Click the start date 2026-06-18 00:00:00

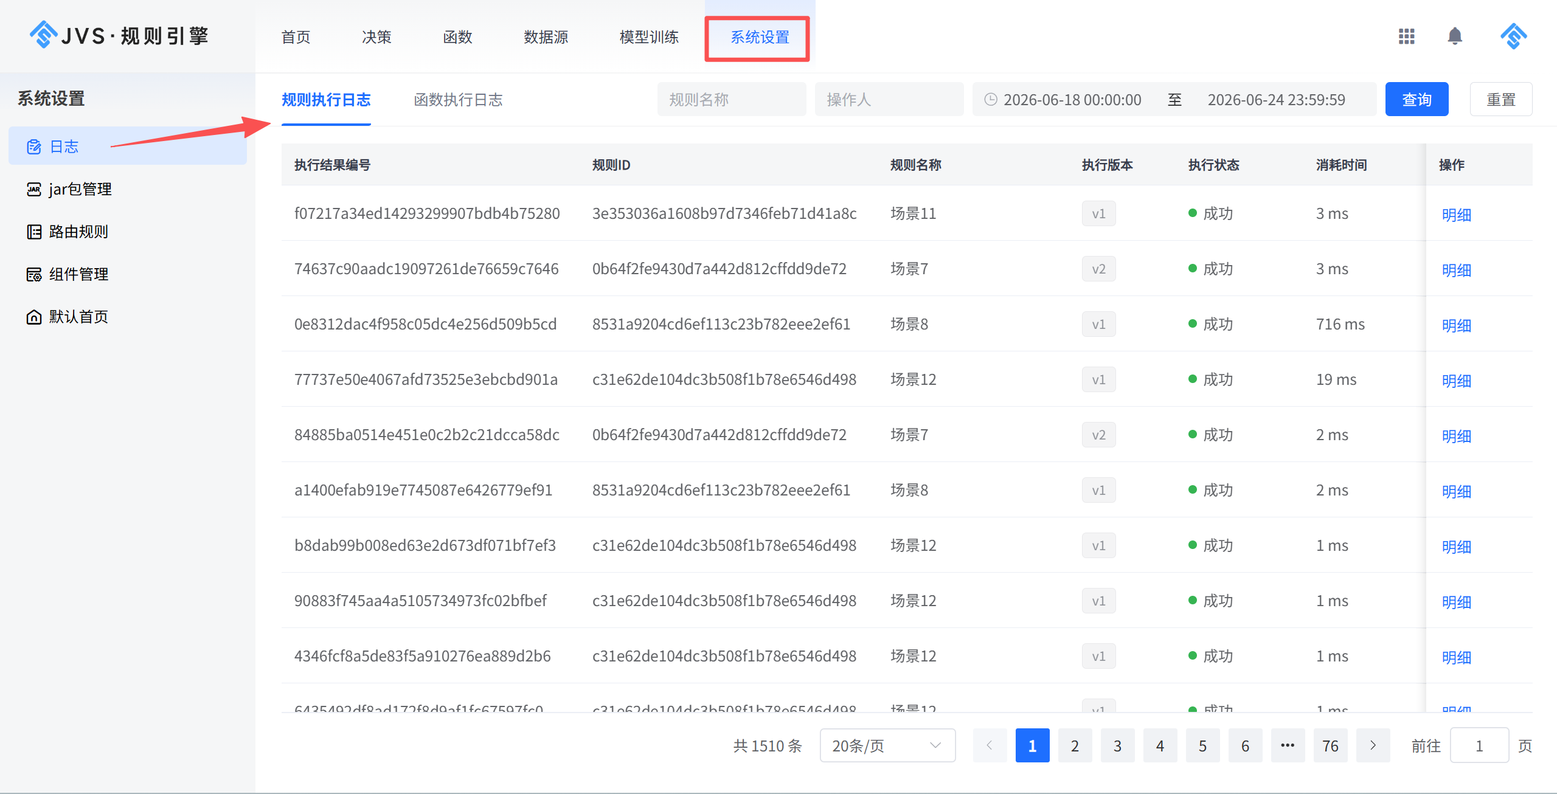[x=1072, y=100]
